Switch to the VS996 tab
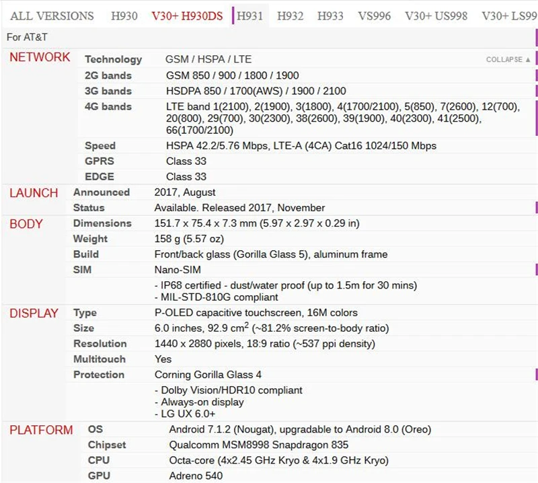The image size is (538, 483). pos(375,15)
